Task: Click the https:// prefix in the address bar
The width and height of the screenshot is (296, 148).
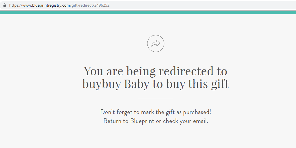Action: click(x=16, y=5)
